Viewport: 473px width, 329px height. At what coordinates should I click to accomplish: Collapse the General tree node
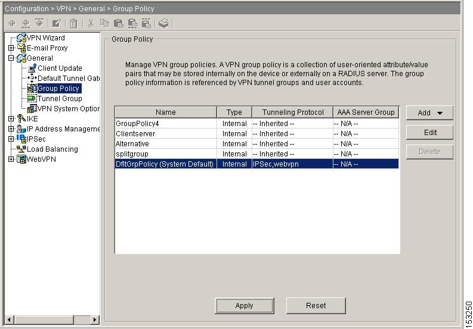point(11,58)
